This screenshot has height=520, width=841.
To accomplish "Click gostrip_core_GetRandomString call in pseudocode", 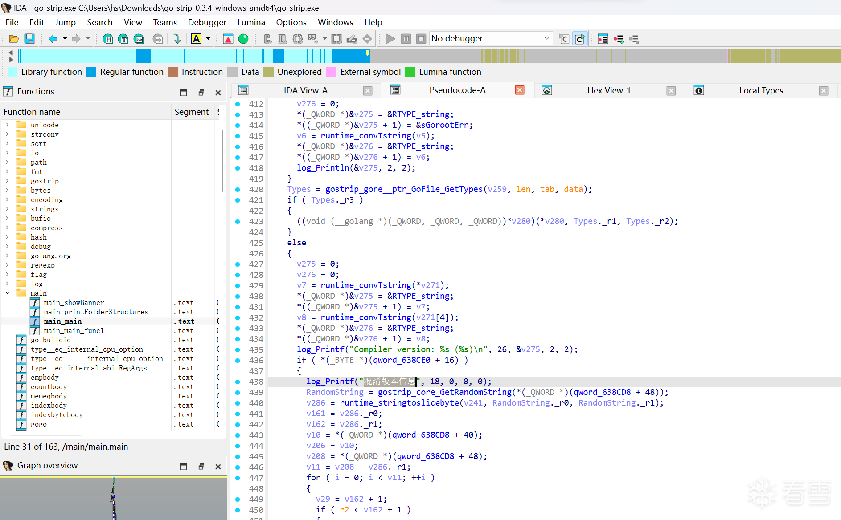I will click(444, 392).
